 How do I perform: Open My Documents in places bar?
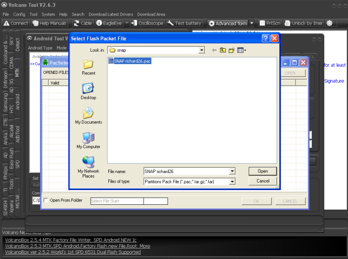tap(88, 116)
